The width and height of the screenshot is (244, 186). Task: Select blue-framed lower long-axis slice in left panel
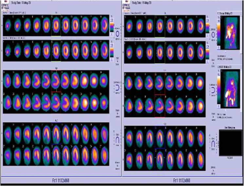click(x=57, y=155)
